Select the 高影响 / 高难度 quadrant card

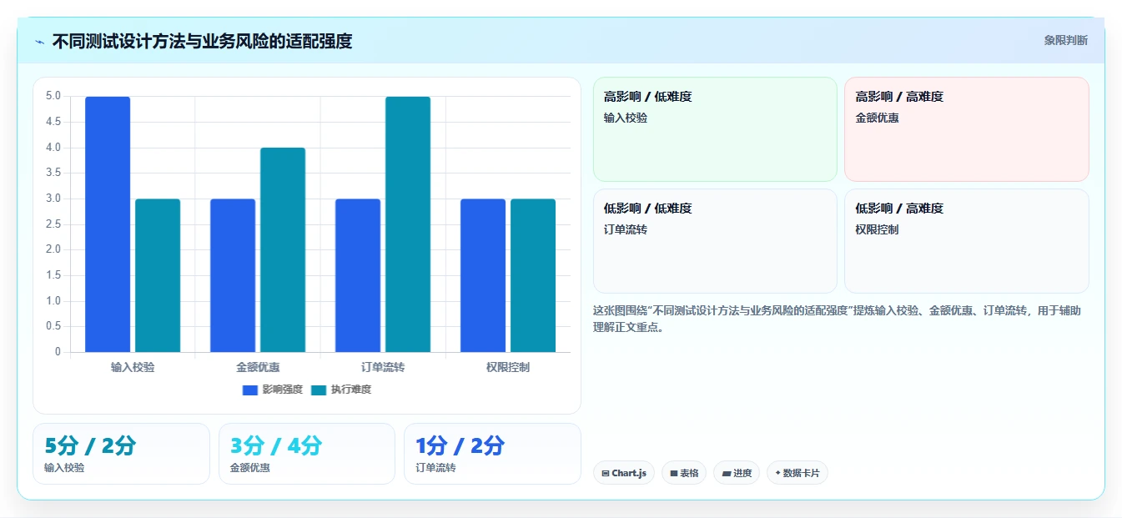(x=967, y=129)
